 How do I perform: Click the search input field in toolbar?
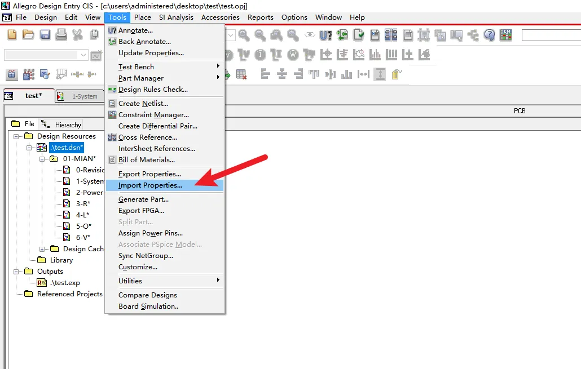click(551, 35)
